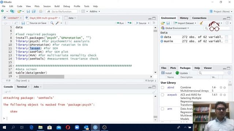The height and width of the screenshot is (131, 234).
Task: Collapse code section at line 16
Action: pos(14,66)
